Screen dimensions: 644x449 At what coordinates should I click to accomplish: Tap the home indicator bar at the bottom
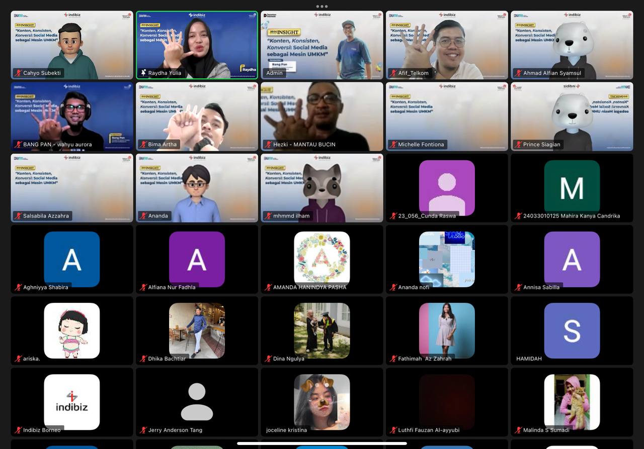point(322,443)
